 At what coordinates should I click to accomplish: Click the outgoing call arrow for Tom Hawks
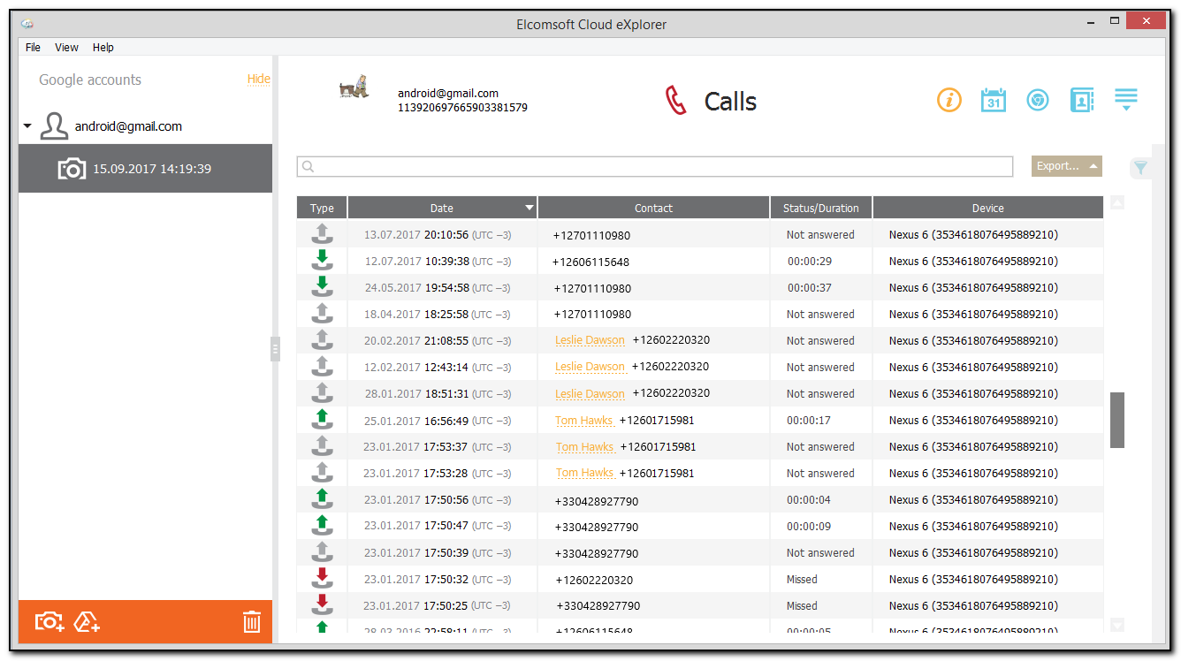322,420
